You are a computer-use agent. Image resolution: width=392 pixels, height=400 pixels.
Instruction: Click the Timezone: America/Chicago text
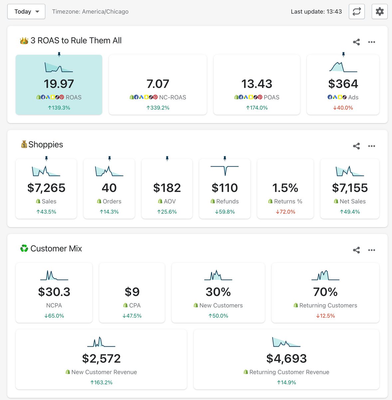(x=90, y=12)
